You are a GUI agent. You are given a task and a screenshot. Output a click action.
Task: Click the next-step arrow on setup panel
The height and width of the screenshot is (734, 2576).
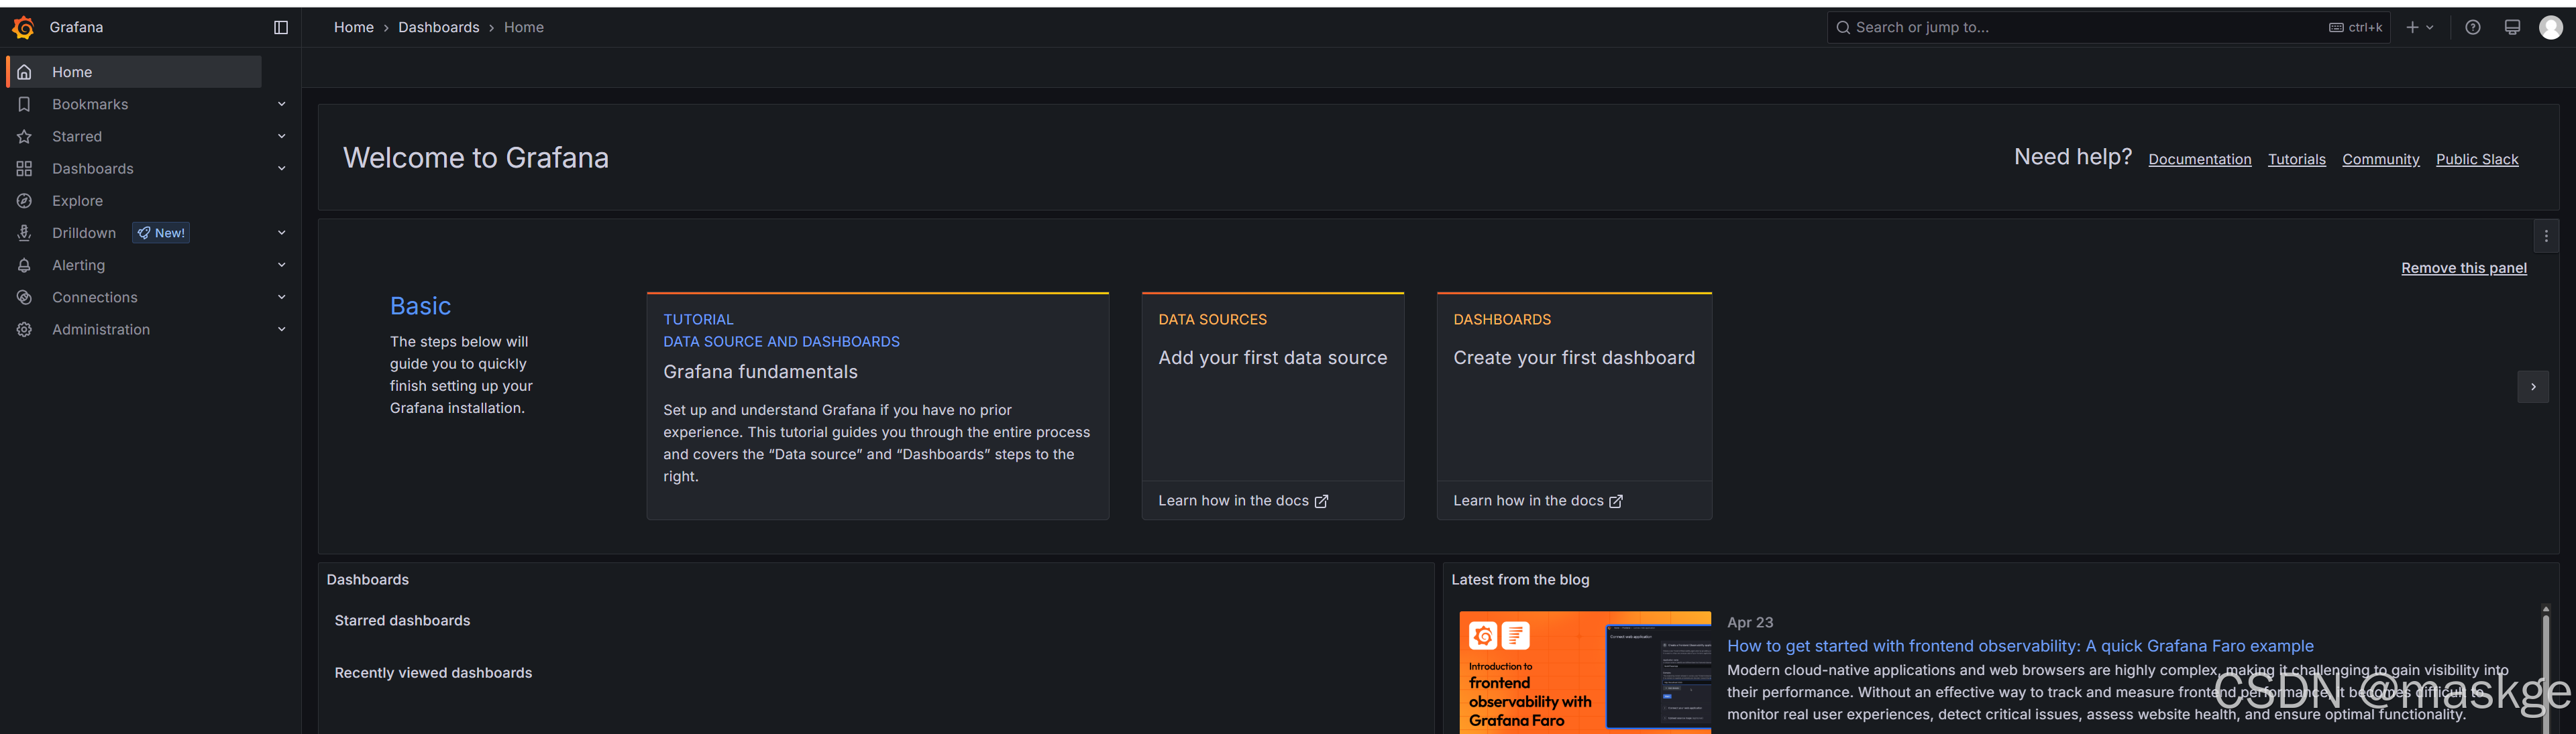point(2532,387)
